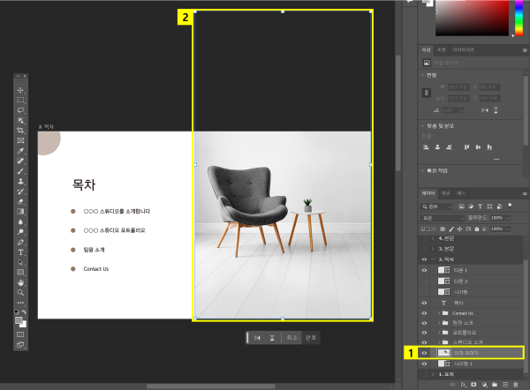Hide the '사각형 1' layer
Screen dimensions: 530x390
coord(424,364)
